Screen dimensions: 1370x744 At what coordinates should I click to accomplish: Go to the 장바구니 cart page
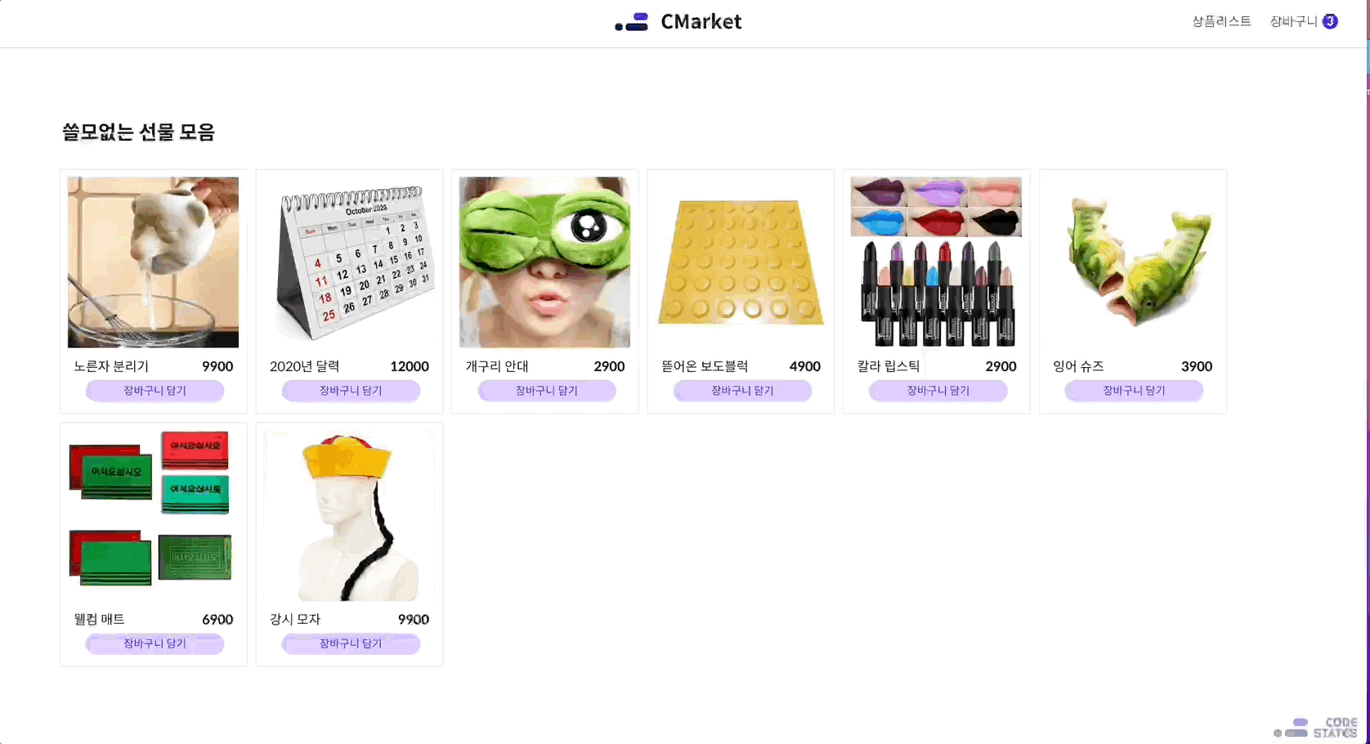(x=1293, y=21)
